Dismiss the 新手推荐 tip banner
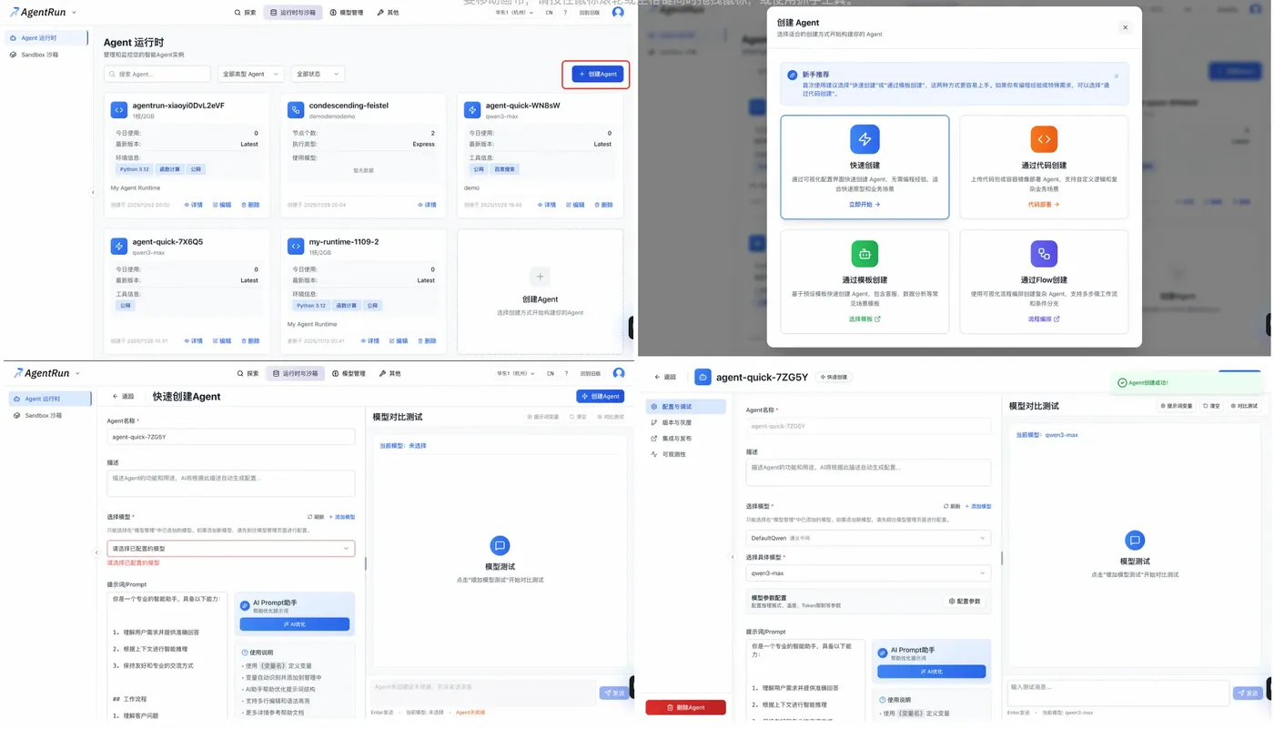Viewport: 1274px width, 729px height. [1117, 76]
